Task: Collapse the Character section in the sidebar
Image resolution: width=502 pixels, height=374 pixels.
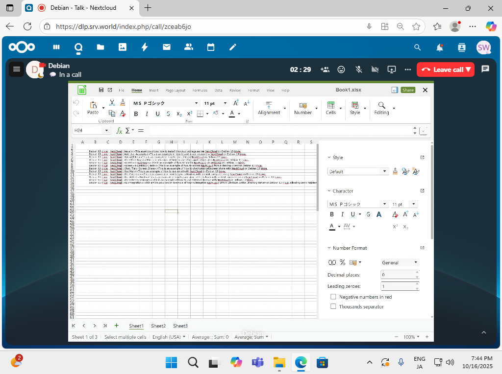Action: pyautogui.click(x=329, y=191)
